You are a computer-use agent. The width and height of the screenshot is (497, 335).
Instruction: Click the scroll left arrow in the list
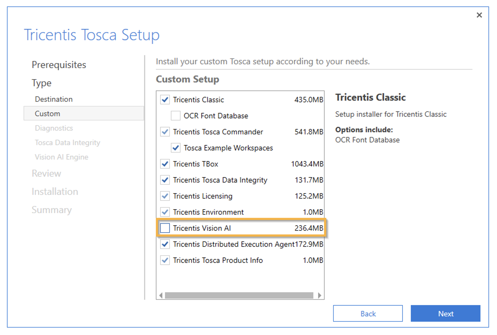[x=161, y=295]
